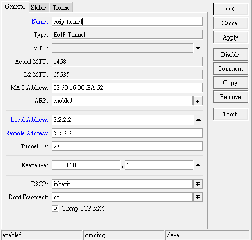Click the Name input field

point(127,22)
